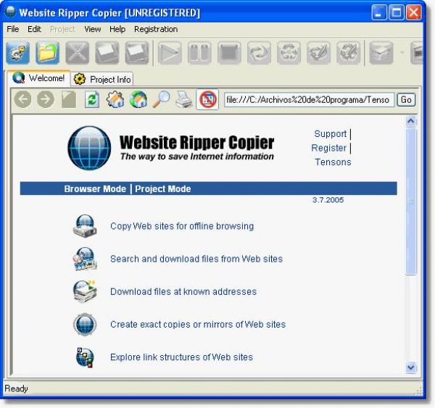Follow the Tensons link
The image size is (435, 408).
click(333, 162)
